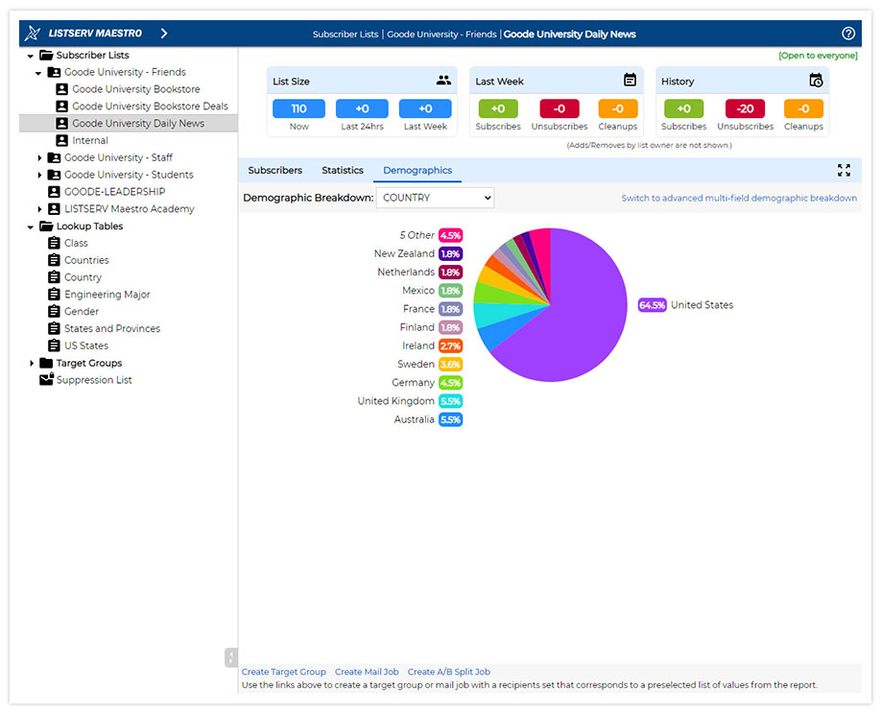
Task: Click the Countries lookup table icon
Action: pos(54,259)
